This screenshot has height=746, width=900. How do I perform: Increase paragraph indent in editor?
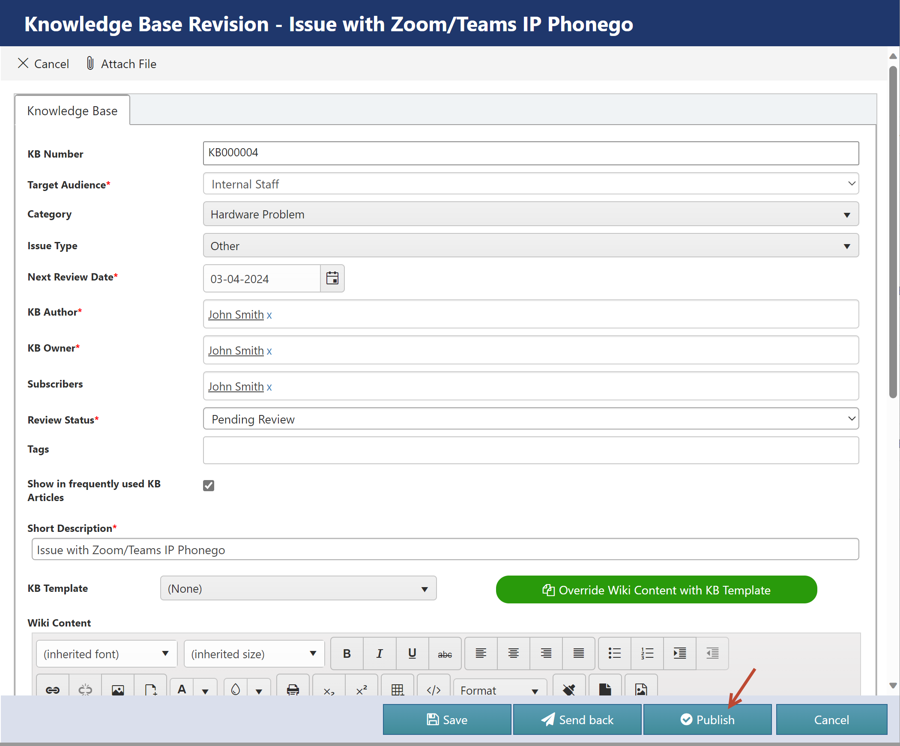click(679, 653)
